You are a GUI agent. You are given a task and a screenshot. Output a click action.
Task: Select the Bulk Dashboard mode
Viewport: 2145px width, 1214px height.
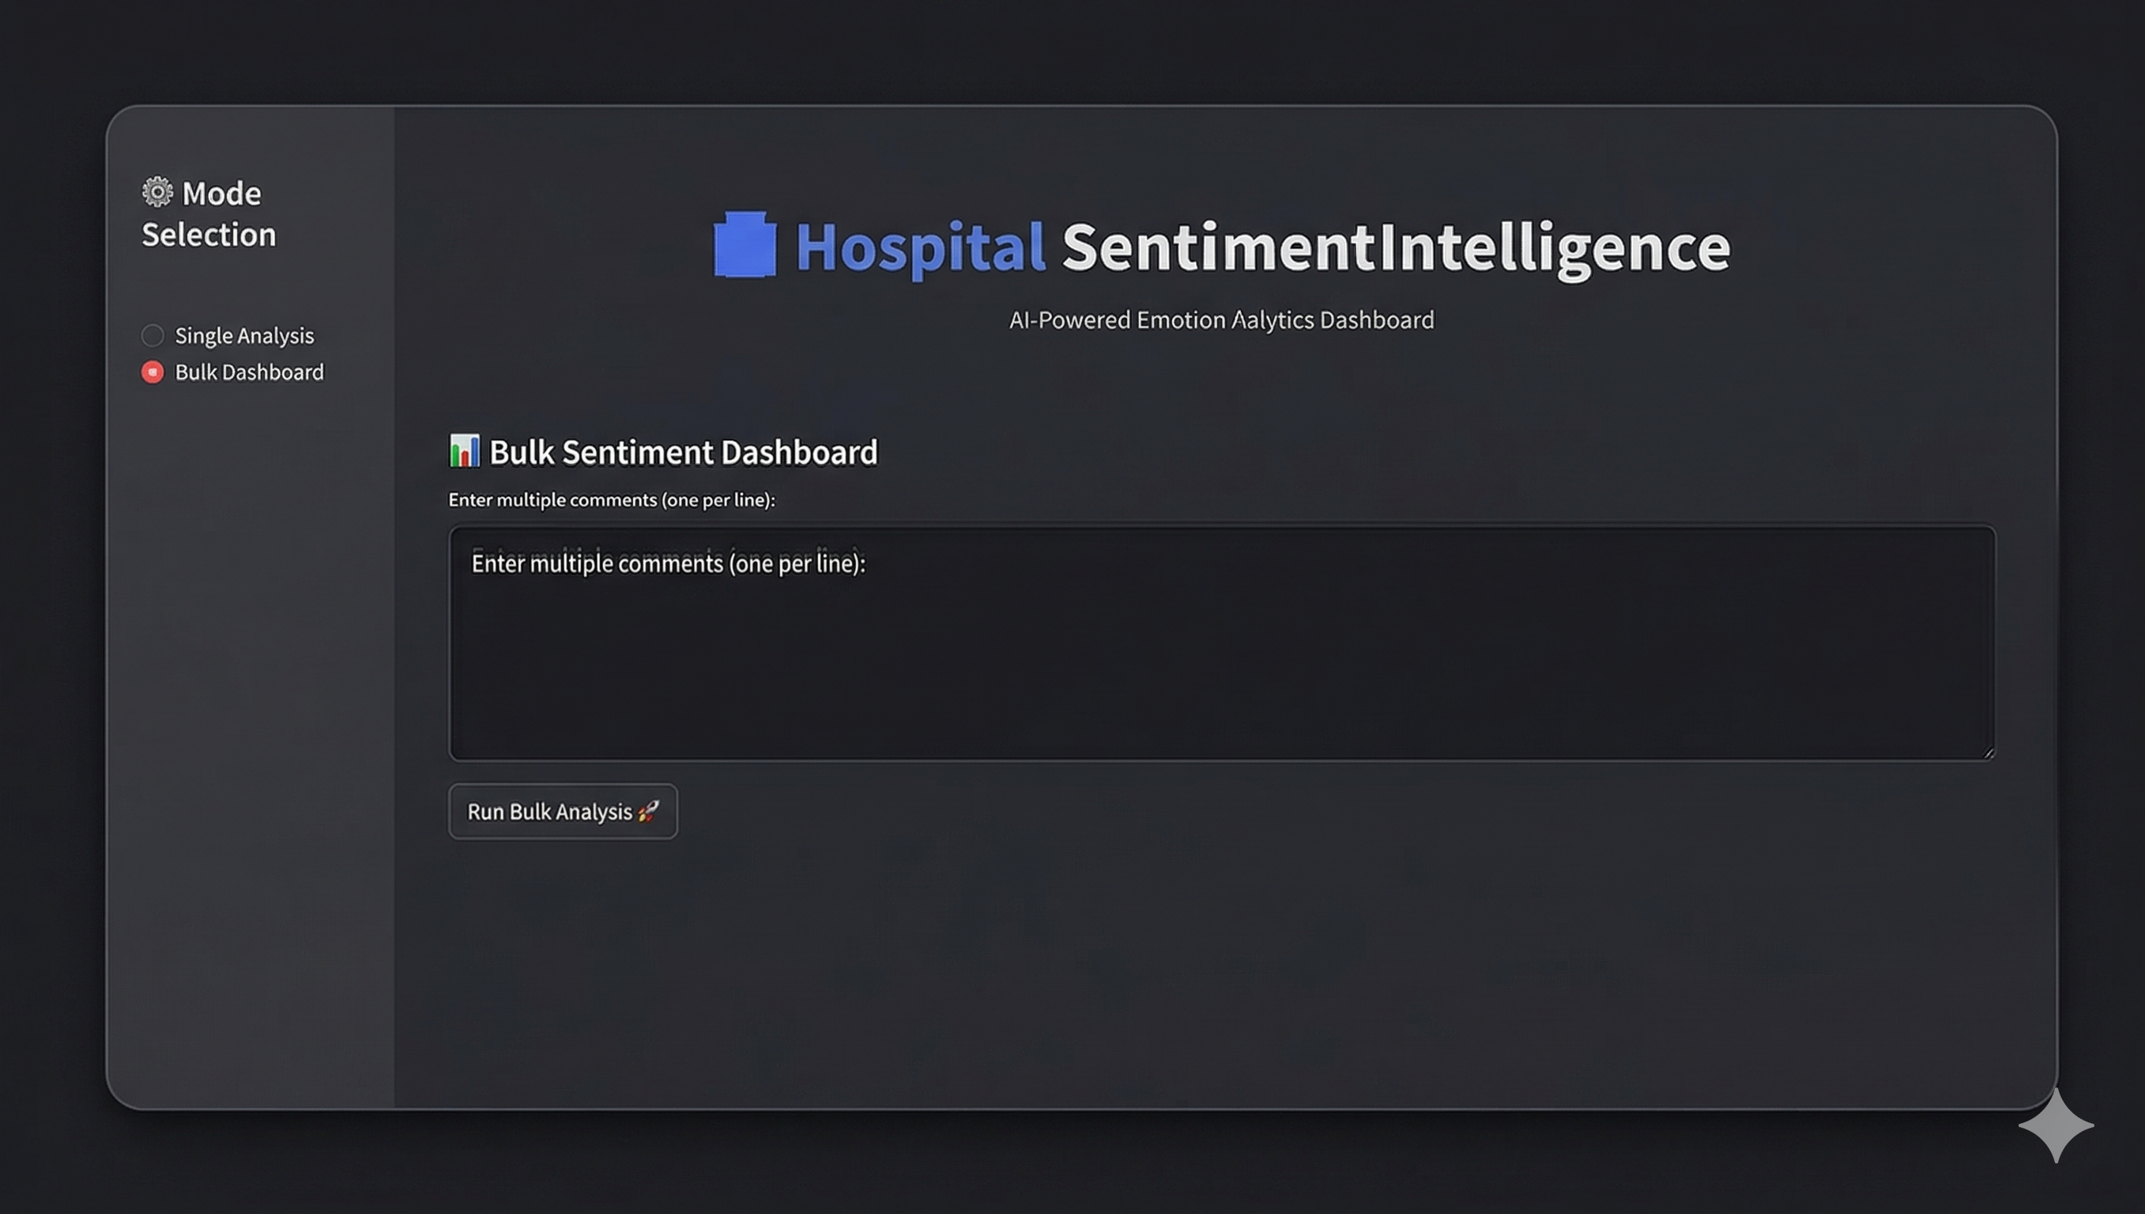point(247,372)
